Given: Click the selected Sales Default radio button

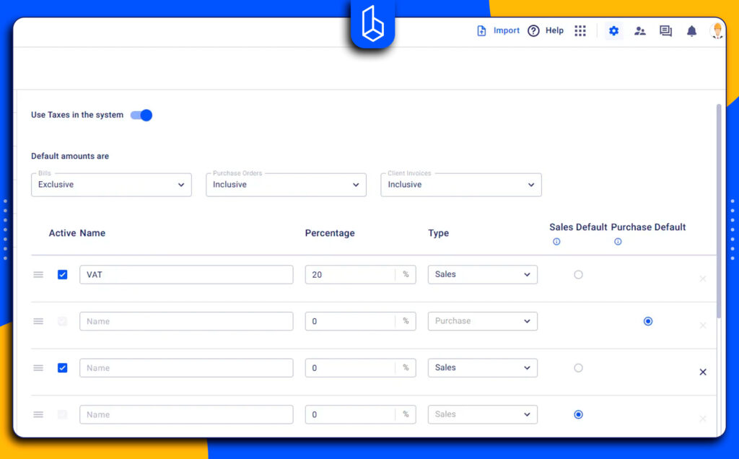Looking at the screenshot, I should coord(578,415).
